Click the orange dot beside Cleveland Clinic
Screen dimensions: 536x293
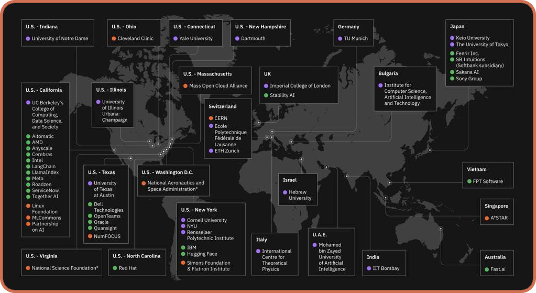(114, 39)
